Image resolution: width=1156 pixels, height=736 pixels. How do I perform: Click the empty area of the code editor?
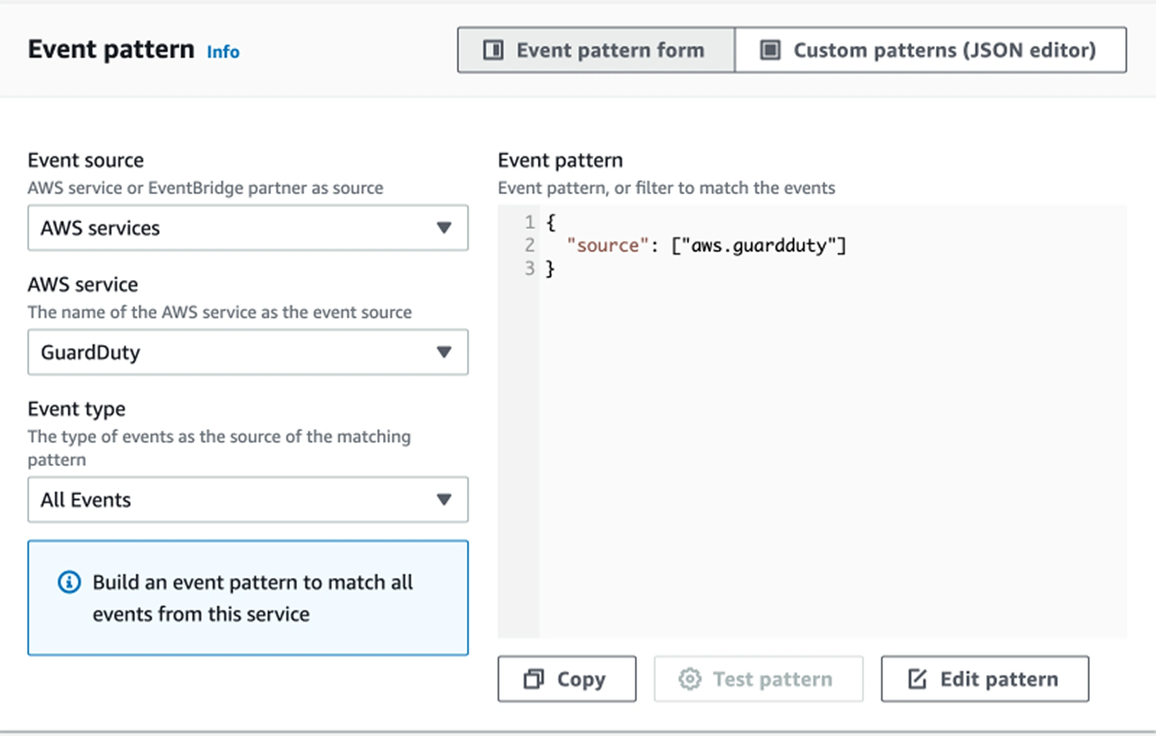820,458
